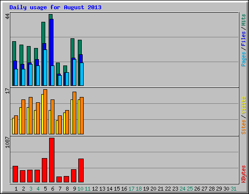
Task: Select green day "31" on the x-axis
Action: [233, 189]
